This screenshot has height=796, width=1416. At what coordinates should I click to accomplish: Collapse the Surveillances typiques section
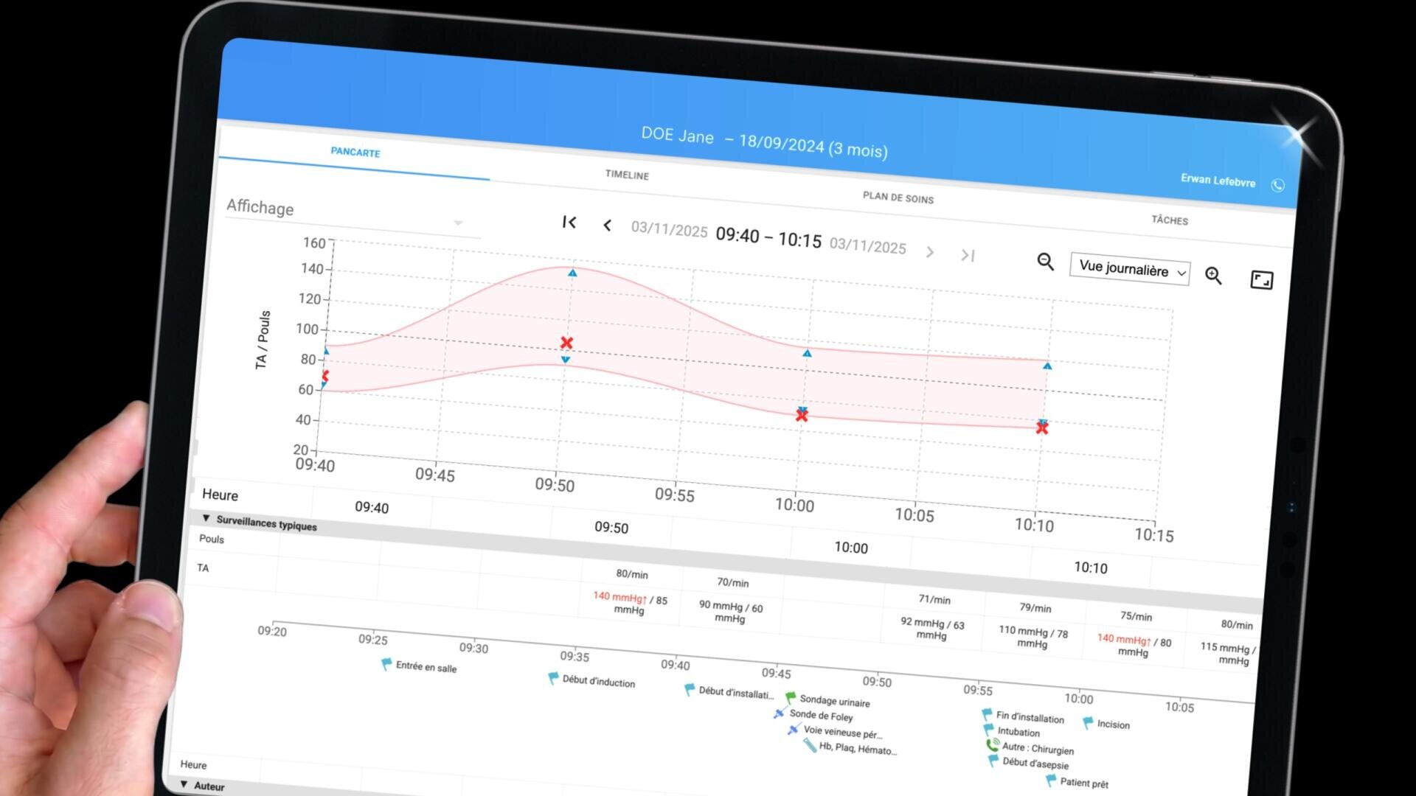coord(206,518)
